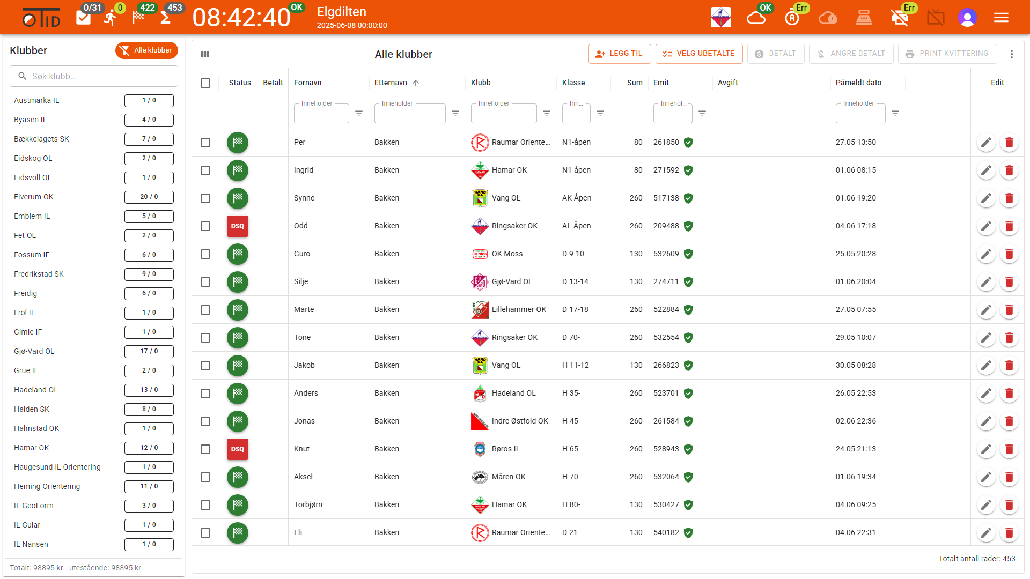
Task: Click the VELG UBETALTE button
Action: (699, 54)
